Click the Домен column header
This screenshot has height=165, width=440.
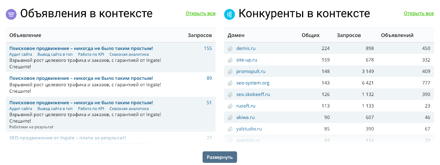(x=236, y=35)
